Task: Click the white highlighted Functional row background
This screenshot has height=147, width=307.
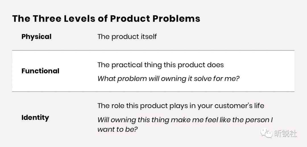Action: pyautogui.click(x=153, y=71)
